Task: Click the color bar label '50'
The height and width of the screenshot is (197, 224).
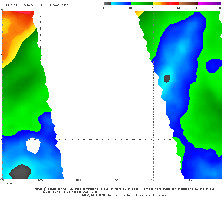Action: (179, 8)
